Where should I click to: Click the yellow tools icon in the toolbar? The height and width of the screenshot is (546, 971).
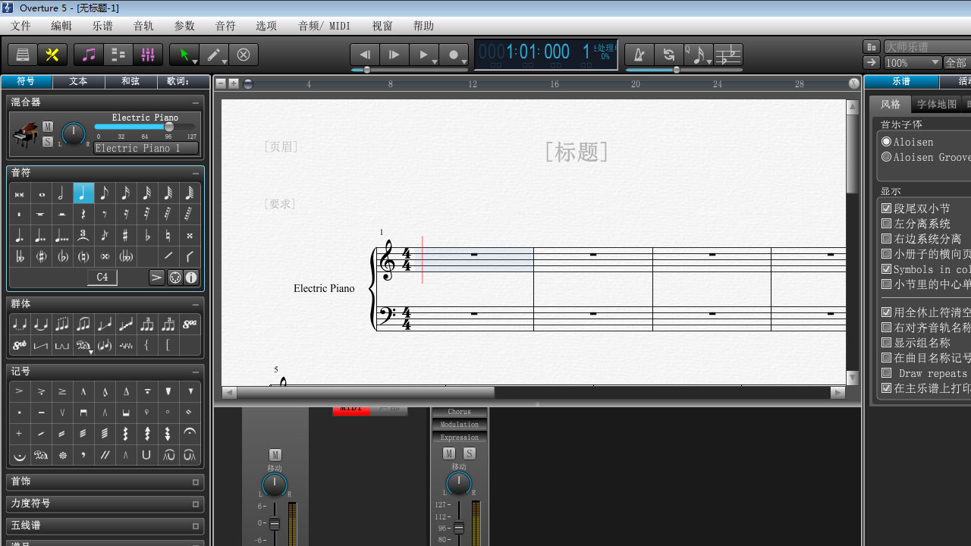[x=52, y=55]
